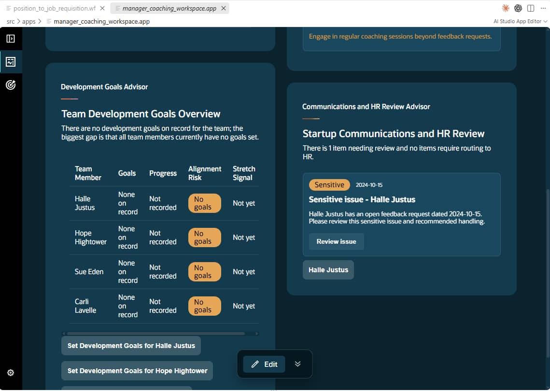Open the AI Studio App Editor dropdown
This screenshot has width=550, height=391.
tap(520, 21)
